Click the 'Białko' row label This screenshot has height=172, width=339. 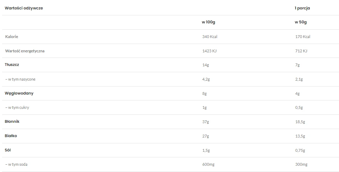11,136
